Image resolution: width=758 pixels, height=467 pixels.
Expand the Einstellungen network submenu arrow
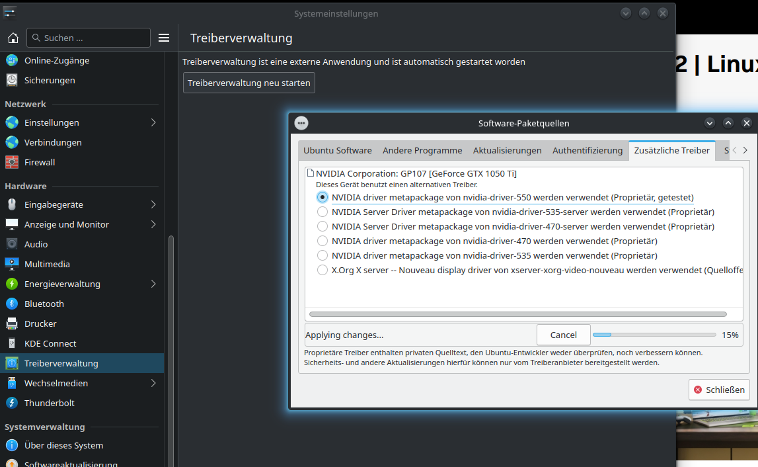coord(153,123)
